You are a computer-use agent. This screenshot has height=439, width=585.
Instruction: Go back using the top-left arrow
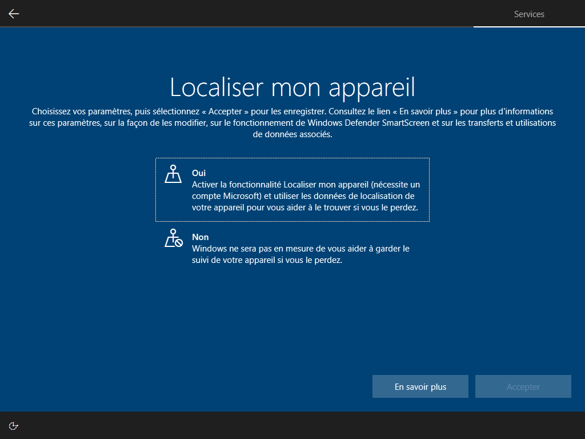[x=14, y=14]
